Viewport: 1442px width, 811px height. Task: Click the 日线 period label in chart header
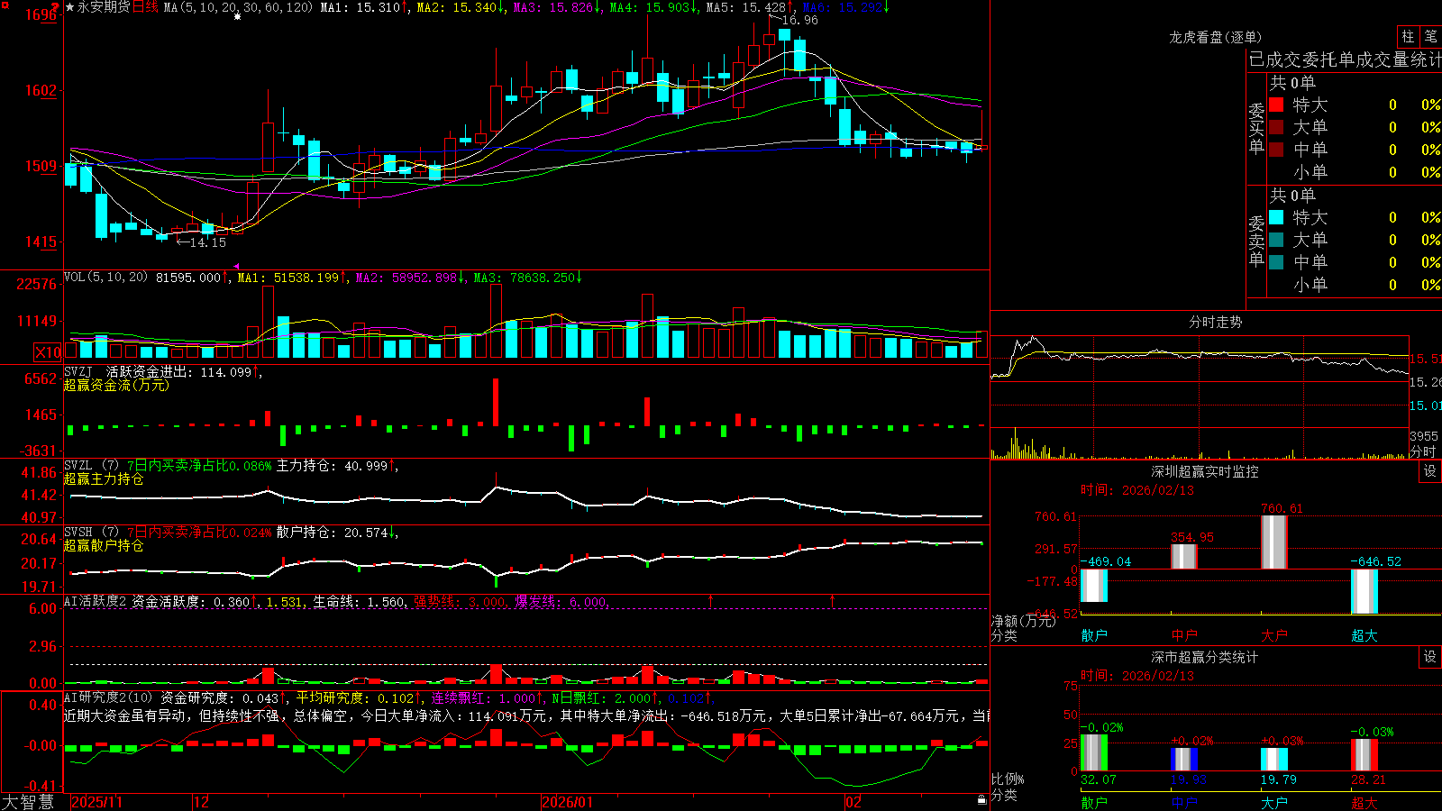click(145, 7)
